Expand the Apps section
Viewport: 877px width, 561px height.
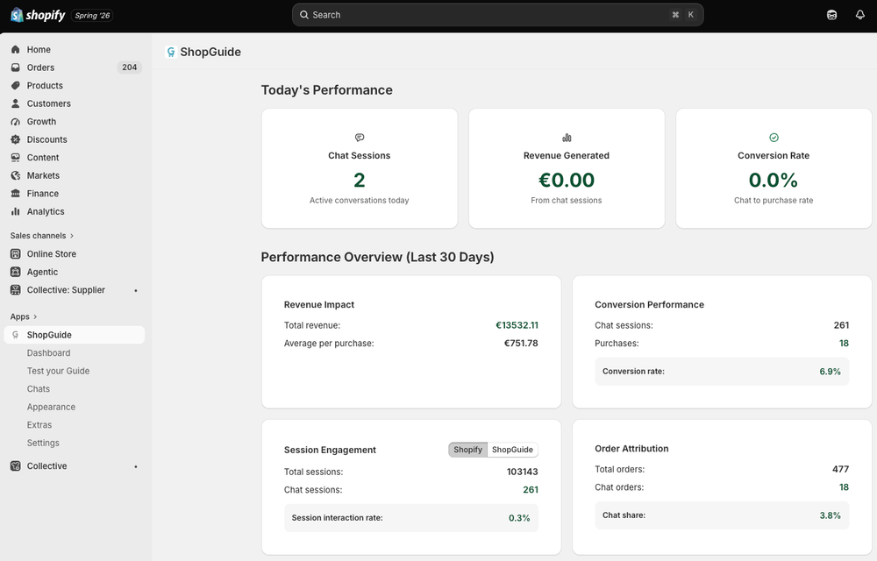[x=24, y=316]
